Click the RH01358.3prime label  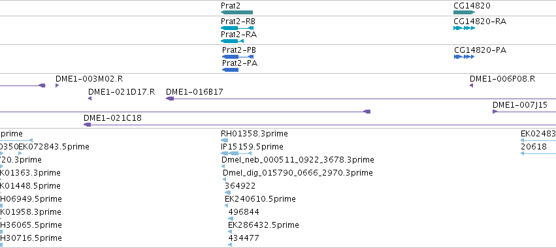click(254, 134)
